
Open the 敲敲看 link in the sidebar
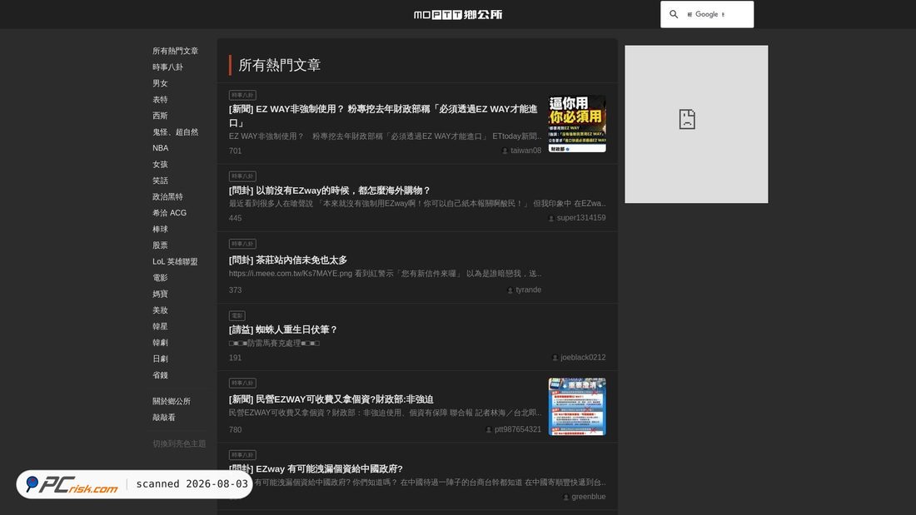pos(164,418)
